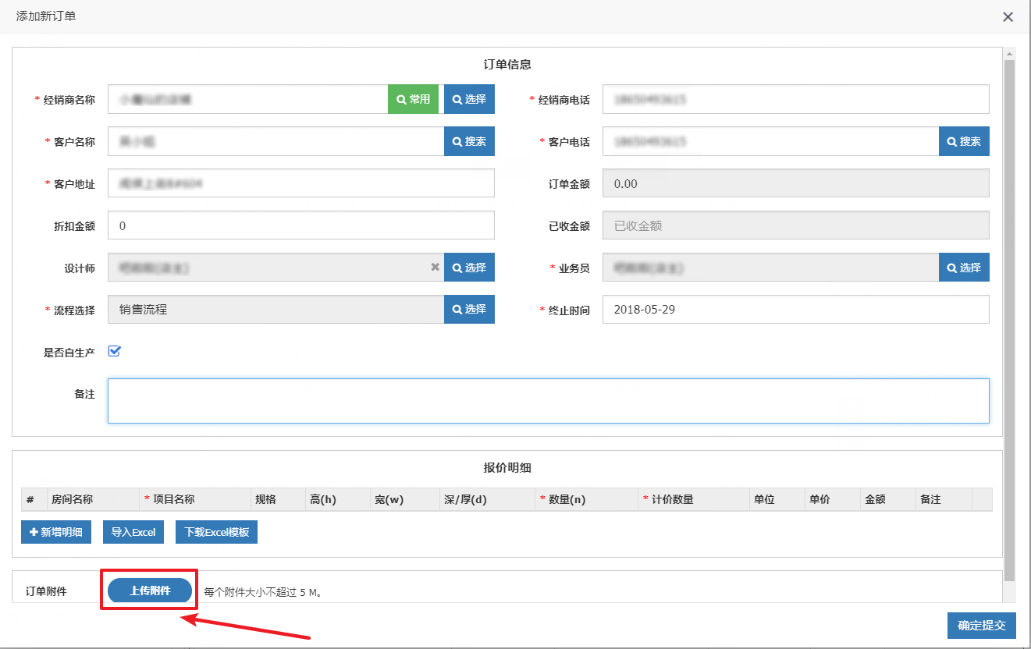Viewport: 1031px width, 649px height.
Task: Click into the 备注 remarks text area
Action: 548,401
